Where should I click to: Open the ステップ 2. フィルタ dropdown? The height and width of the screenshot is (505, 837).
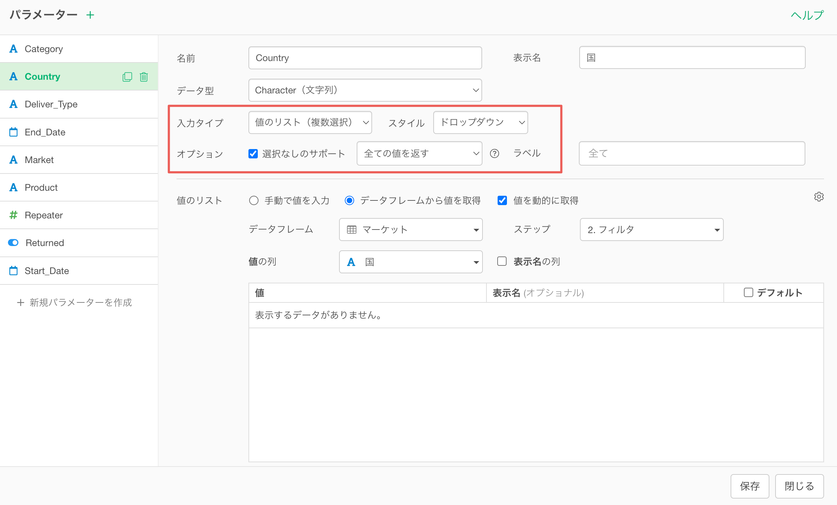[x=651, y=230]
